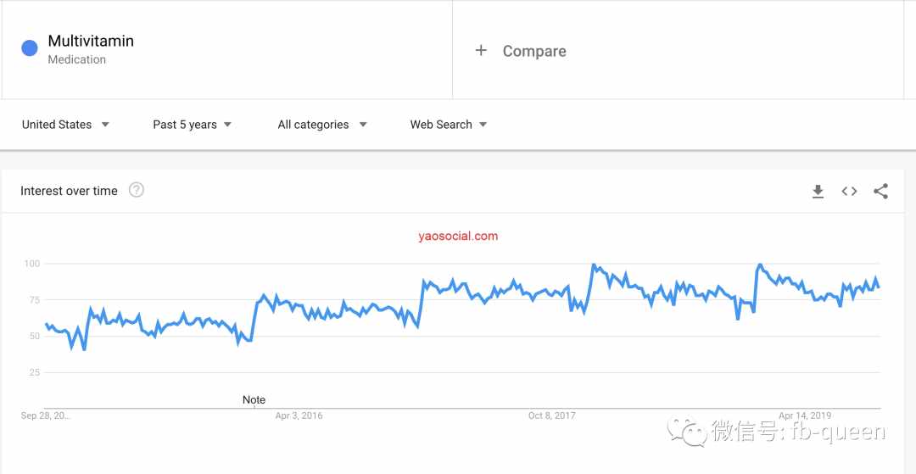
Task: Download the Interest over time data
Action: pyautogui.click(x=818, y=192)
